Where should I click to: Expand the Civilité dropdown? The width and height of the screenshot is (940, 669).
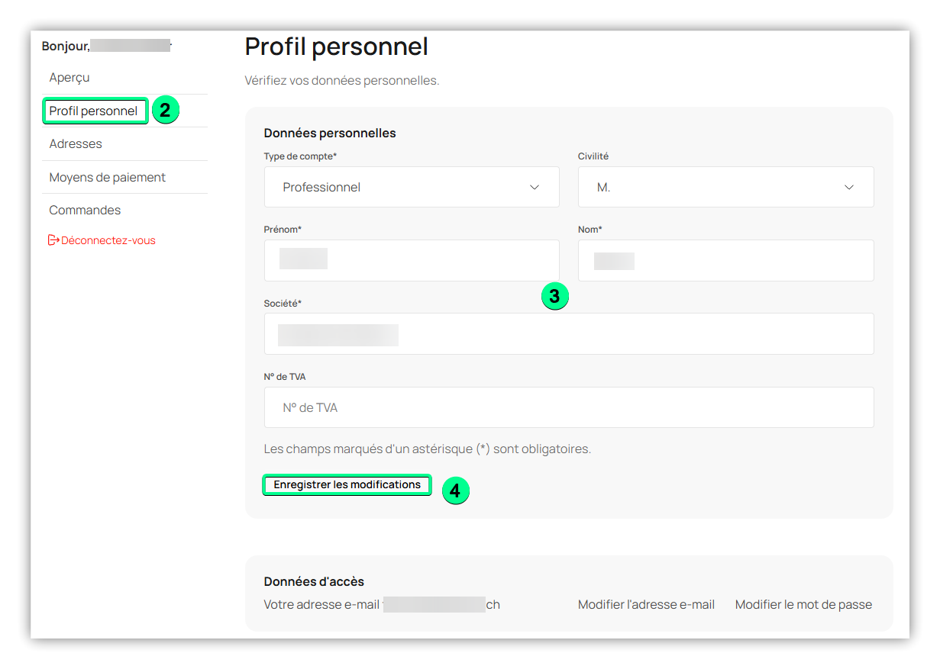[x=725, y=188]
